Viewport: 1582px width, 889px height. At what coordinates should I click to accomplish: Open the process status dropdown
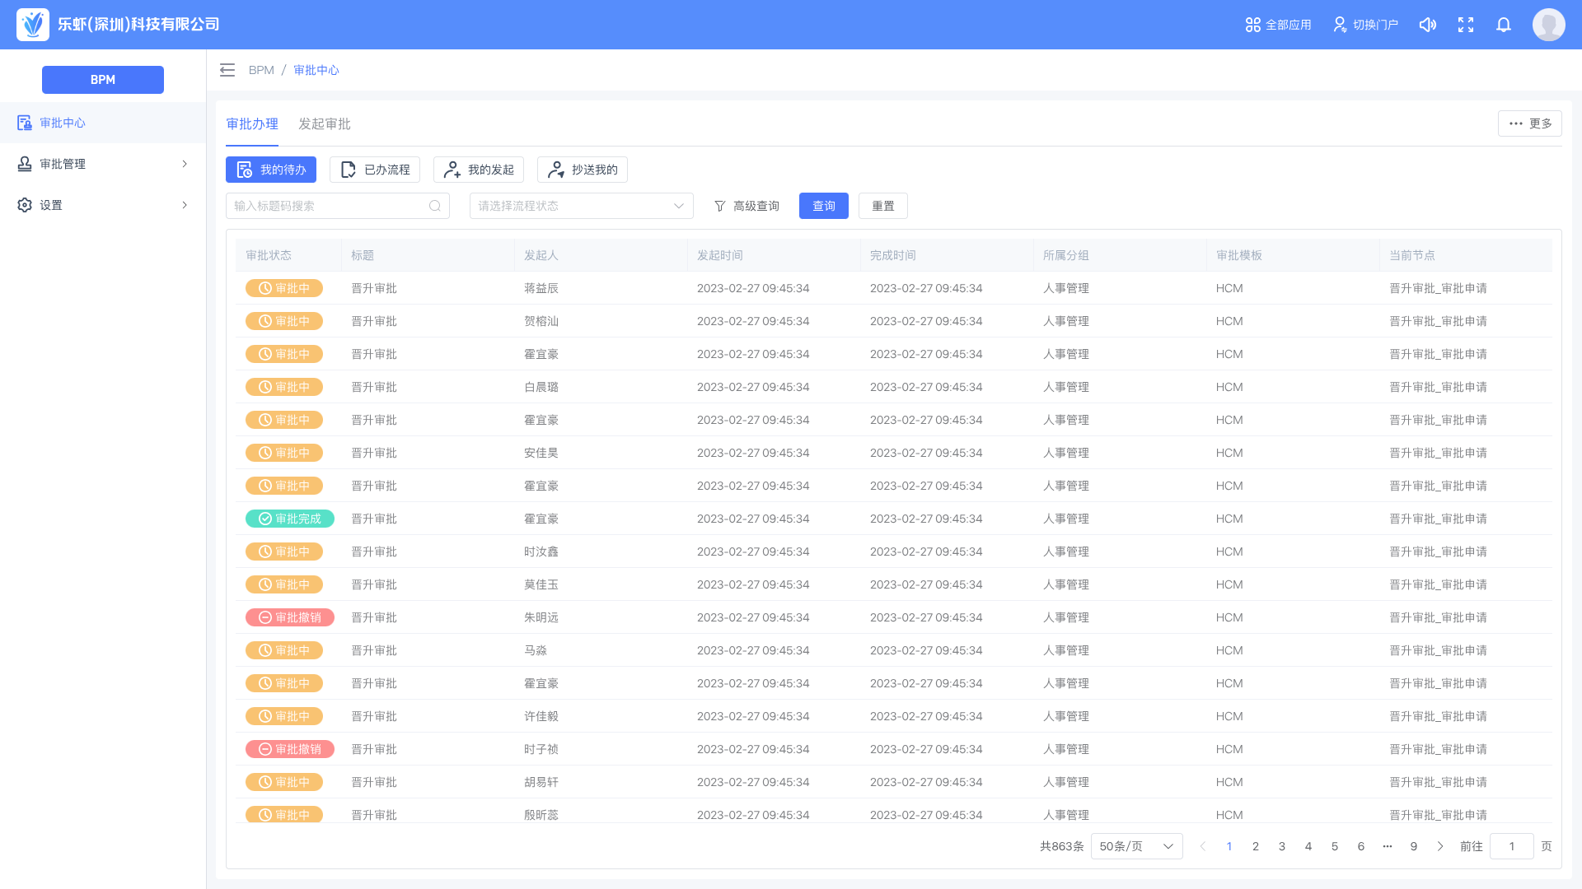click(x=581, y=206)
